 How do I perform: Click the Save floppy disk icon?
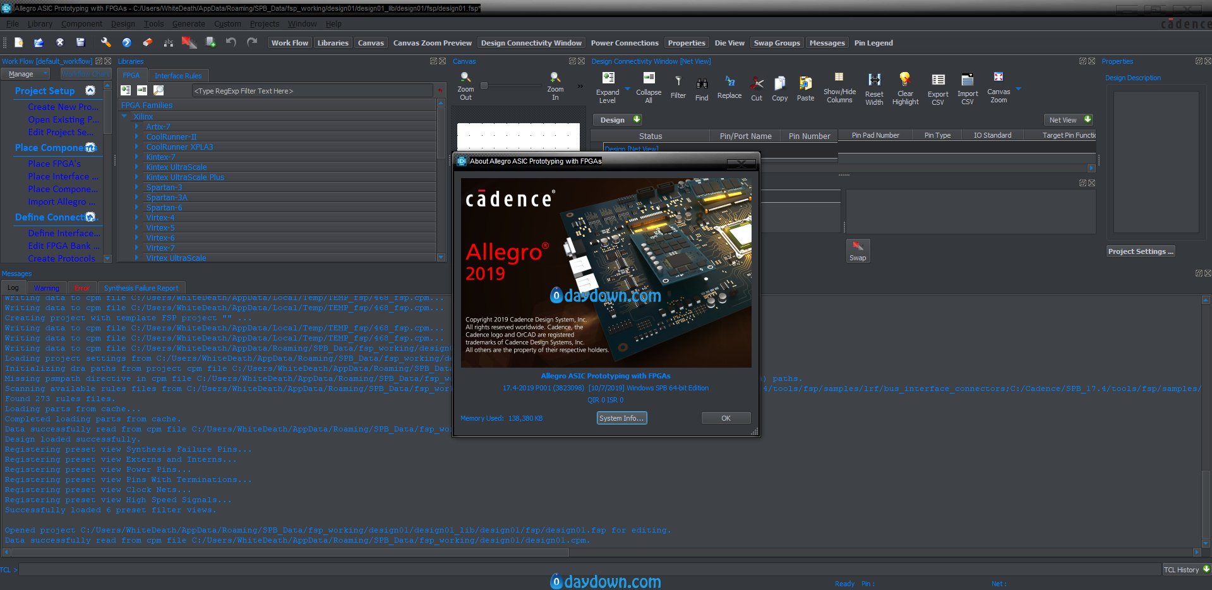(x=80, y=42)
